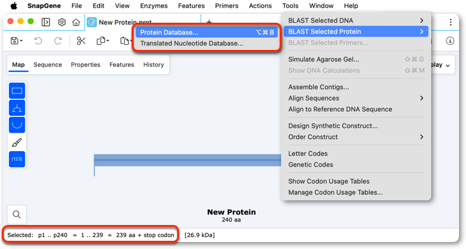Click the save disk icon
This screenshot has height=249, width=466.
pos(15,40)
